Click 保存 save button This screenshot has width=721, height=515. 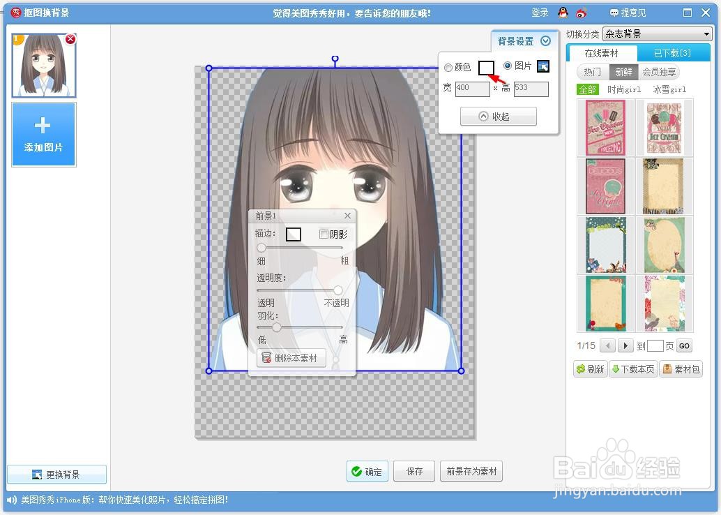coord(414,471)
